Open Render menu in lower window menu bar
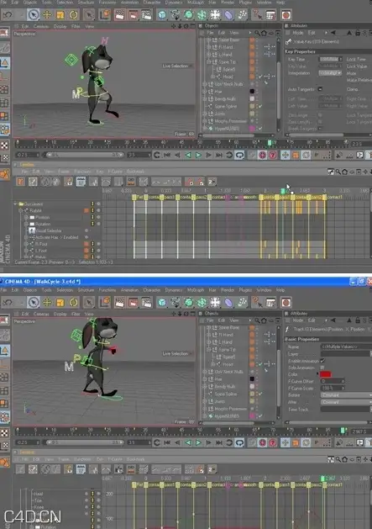372x529 pixels. [x=228, y=290]
